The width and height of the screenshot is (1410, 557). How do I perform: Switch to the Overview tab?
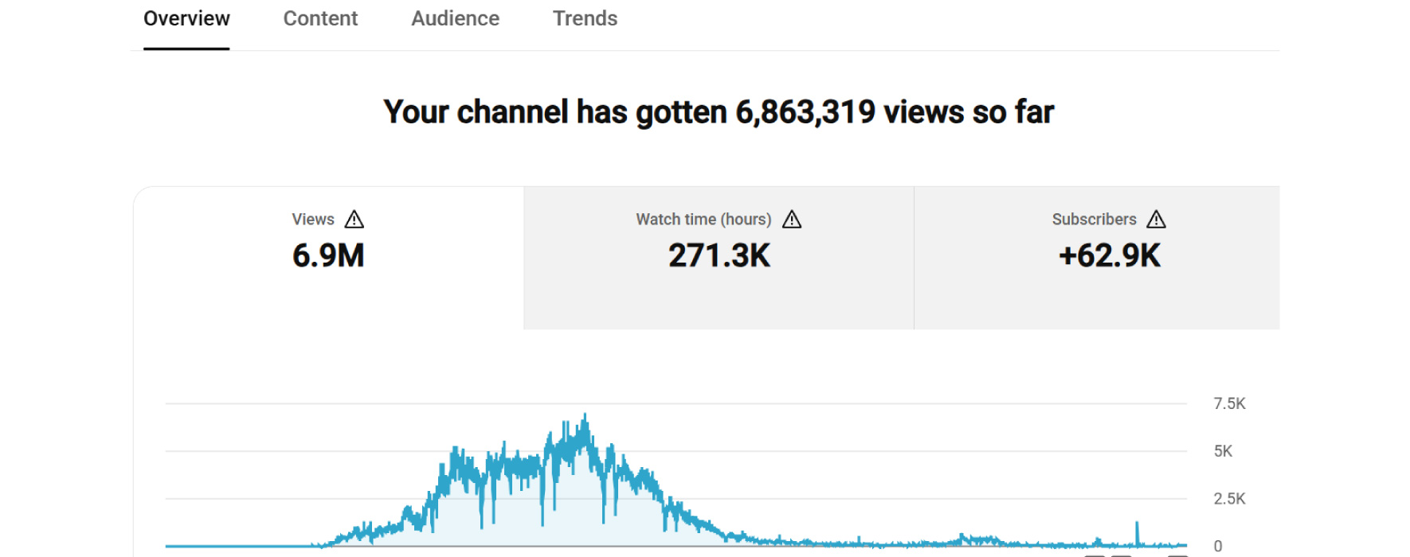tap(186, 18)
